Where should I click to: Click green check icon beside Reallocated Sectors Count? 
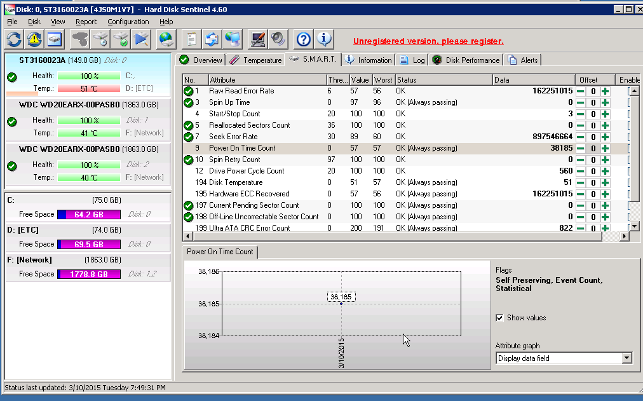188,125
